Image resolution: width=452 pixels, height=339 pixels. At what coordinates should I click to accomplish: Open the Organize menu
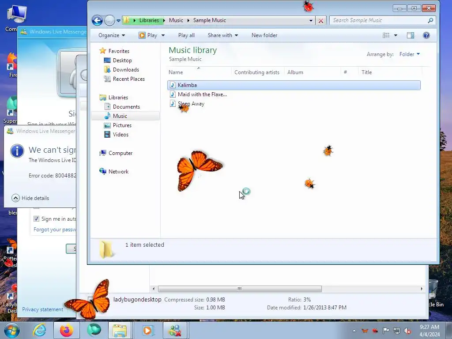pos(112,35)
